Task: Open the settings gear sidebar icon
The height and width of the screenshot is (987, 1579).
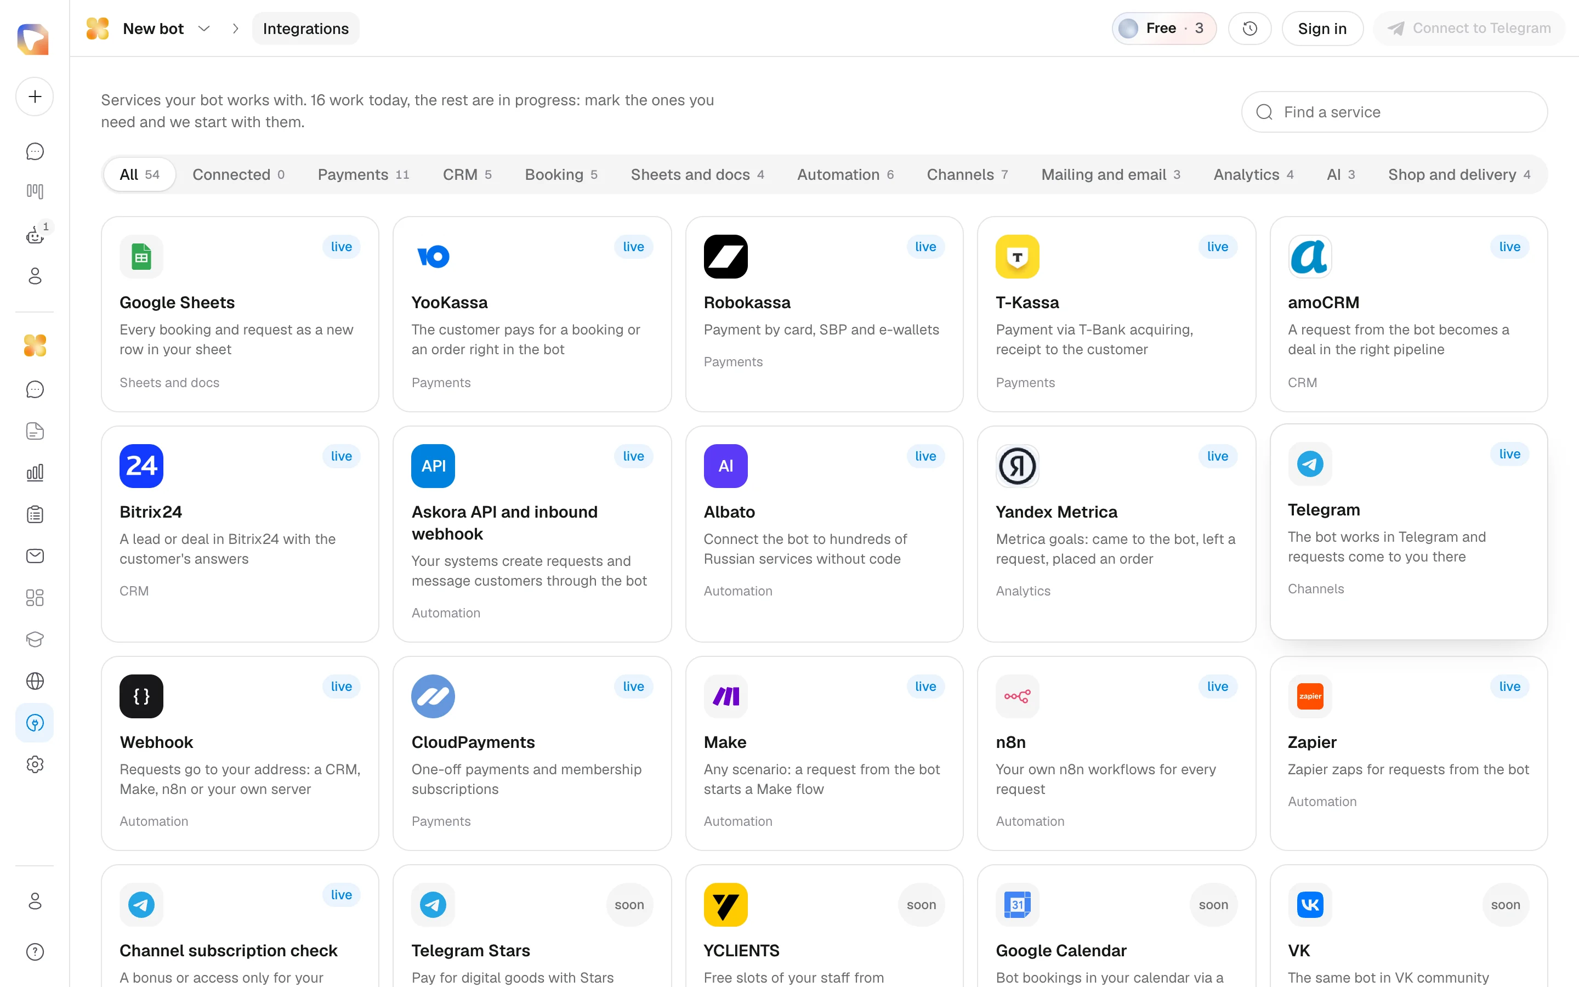Action: point(35,764)
